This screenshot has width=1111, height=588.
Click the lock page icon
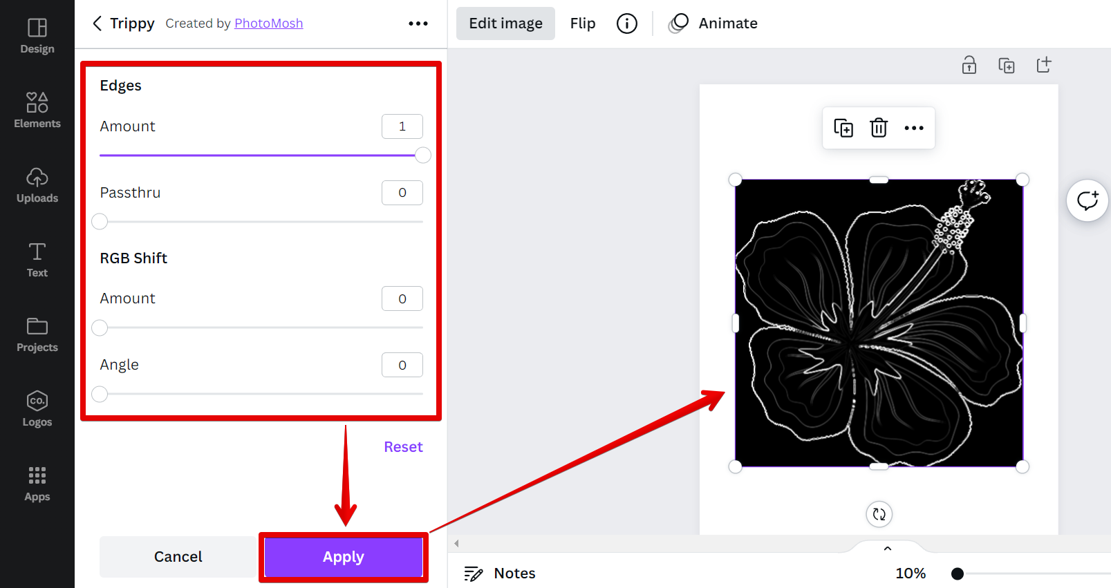pyautogui.click(x=969, y=65)
